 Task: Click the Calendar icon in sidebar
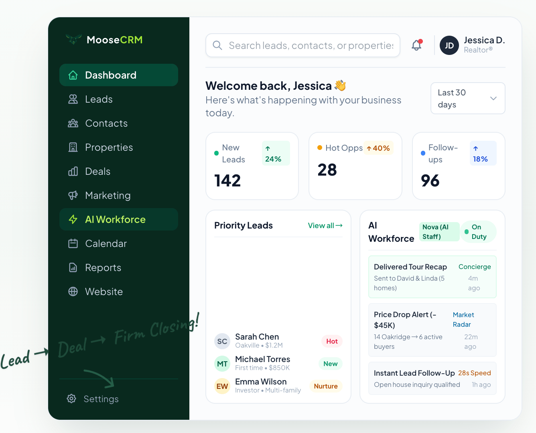(73, 243)
